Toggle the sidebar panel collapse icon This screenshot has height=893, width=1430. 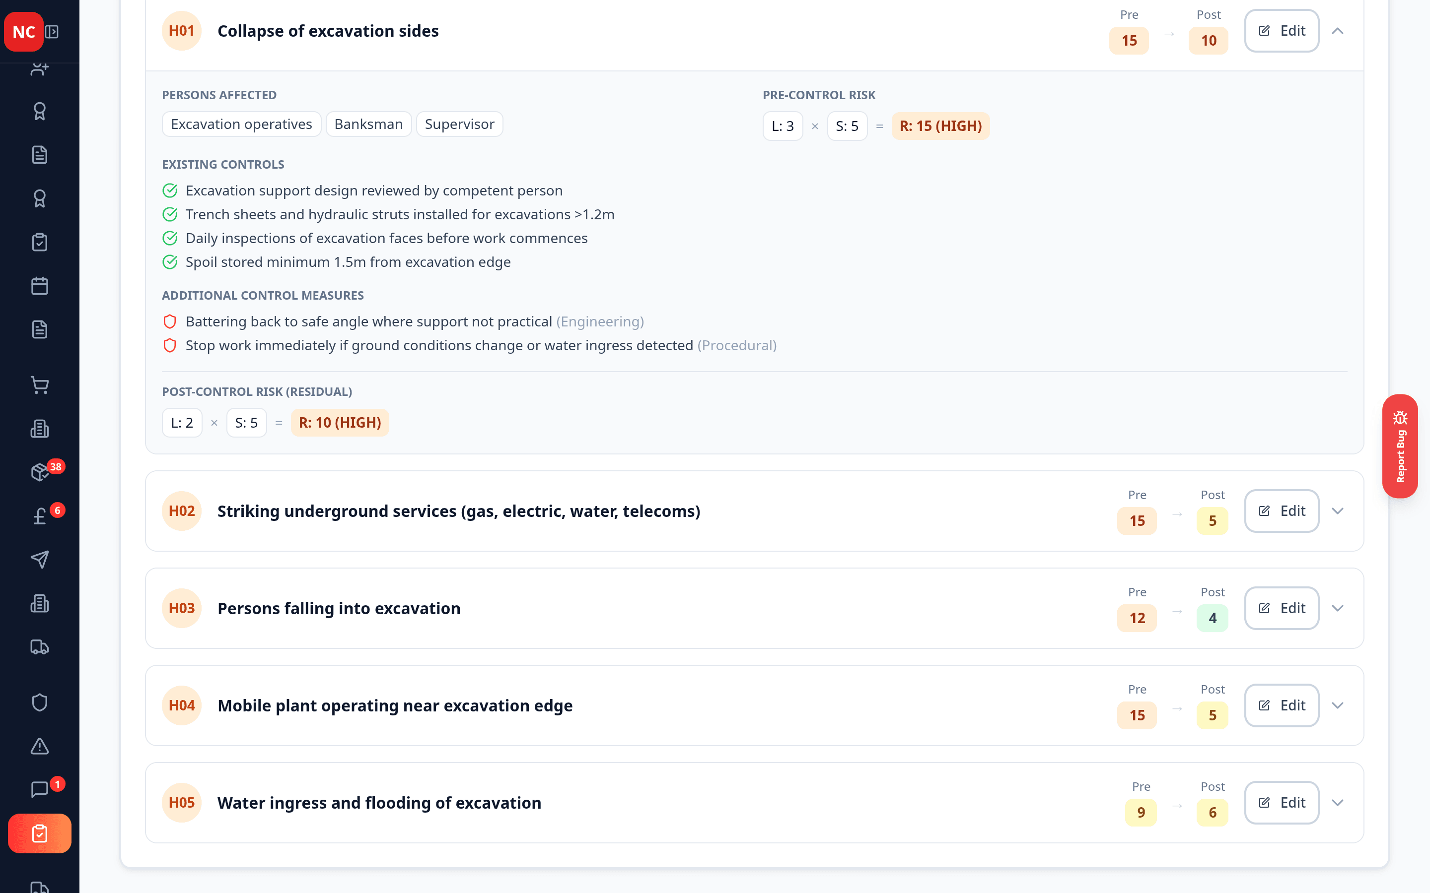52,32
